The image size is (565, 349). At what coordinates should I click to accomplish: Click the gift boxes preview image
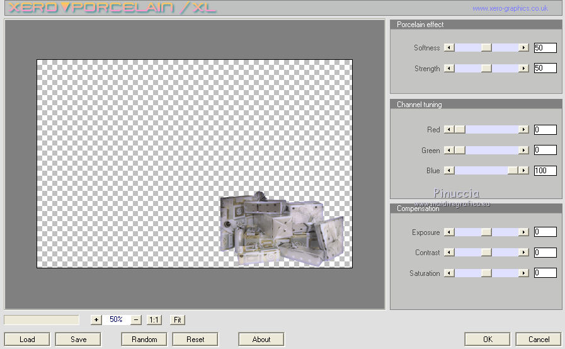[282, 229]
